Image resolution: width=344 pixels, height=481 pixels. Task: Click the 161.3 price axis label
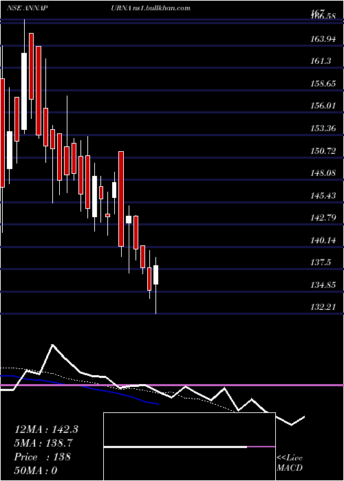pos(321,61)
